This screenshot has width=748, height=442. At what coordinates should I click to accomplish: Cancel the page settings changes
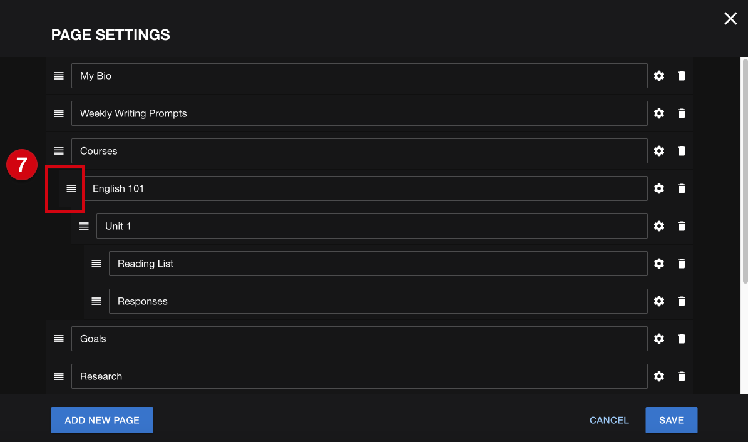click(x=609, y=420)
